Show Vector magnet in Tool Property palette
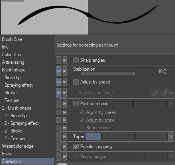 tap(59, 157)
